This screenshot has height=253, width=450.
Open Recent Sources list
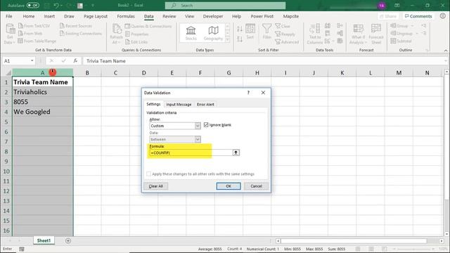[76, 26]
